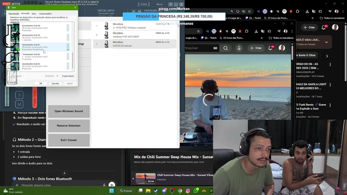Viewport: 347px width, 195px height.
Task: Toggle the M mute button in Voicemeeter
Action: pos(19,104)
